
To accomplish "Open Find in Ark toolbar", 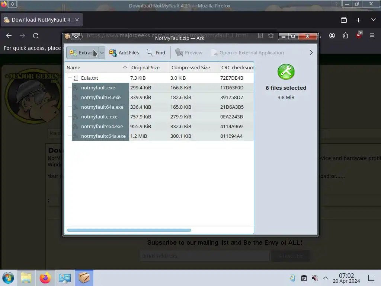I will pos(156,53).
